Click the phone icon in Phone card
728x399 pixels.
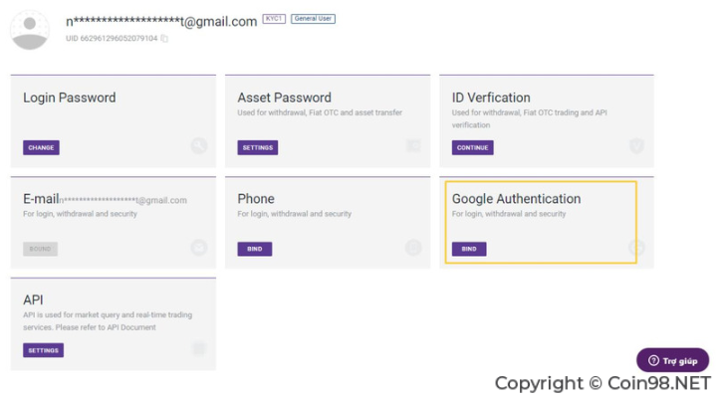(x=413, y=248)
